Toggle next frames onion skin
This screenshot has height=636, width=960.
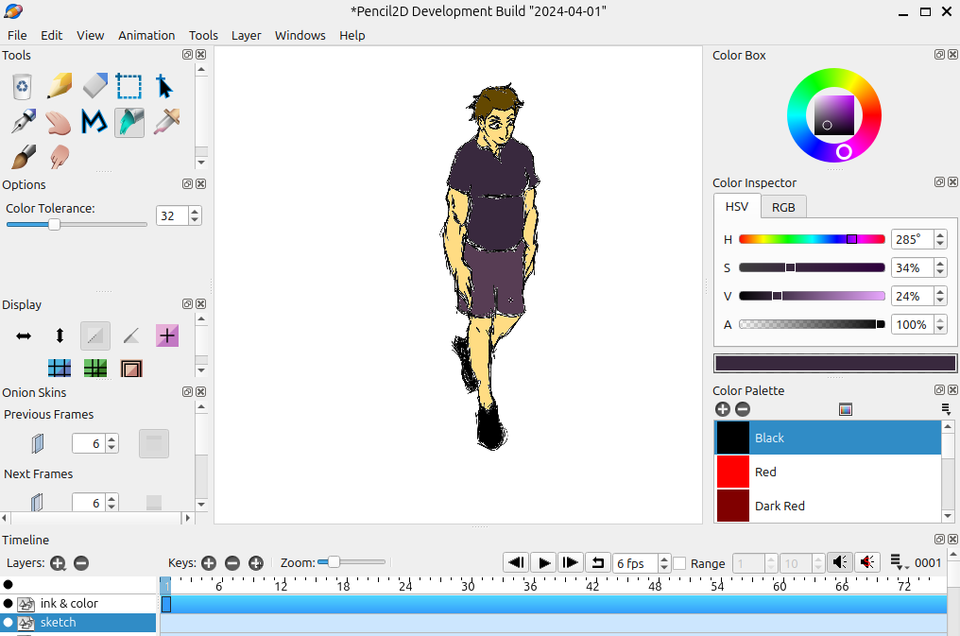pyautogui.click(x=38, y=502)
